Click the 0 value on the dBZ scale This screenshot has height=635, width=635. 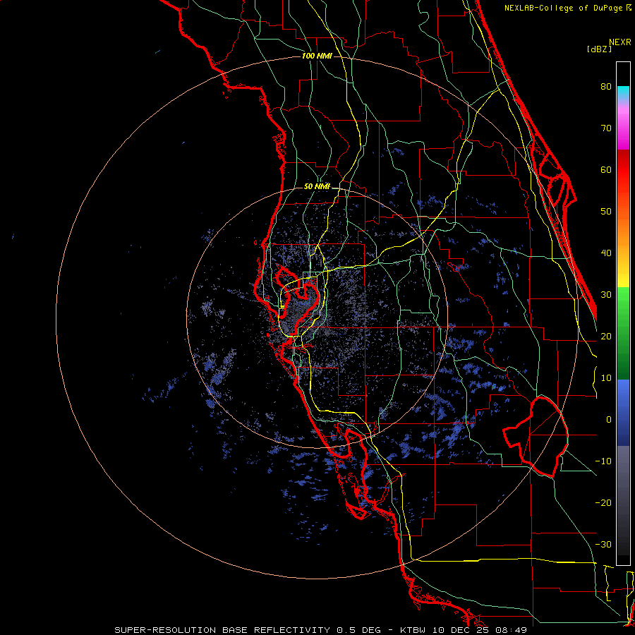coord(609,420)
